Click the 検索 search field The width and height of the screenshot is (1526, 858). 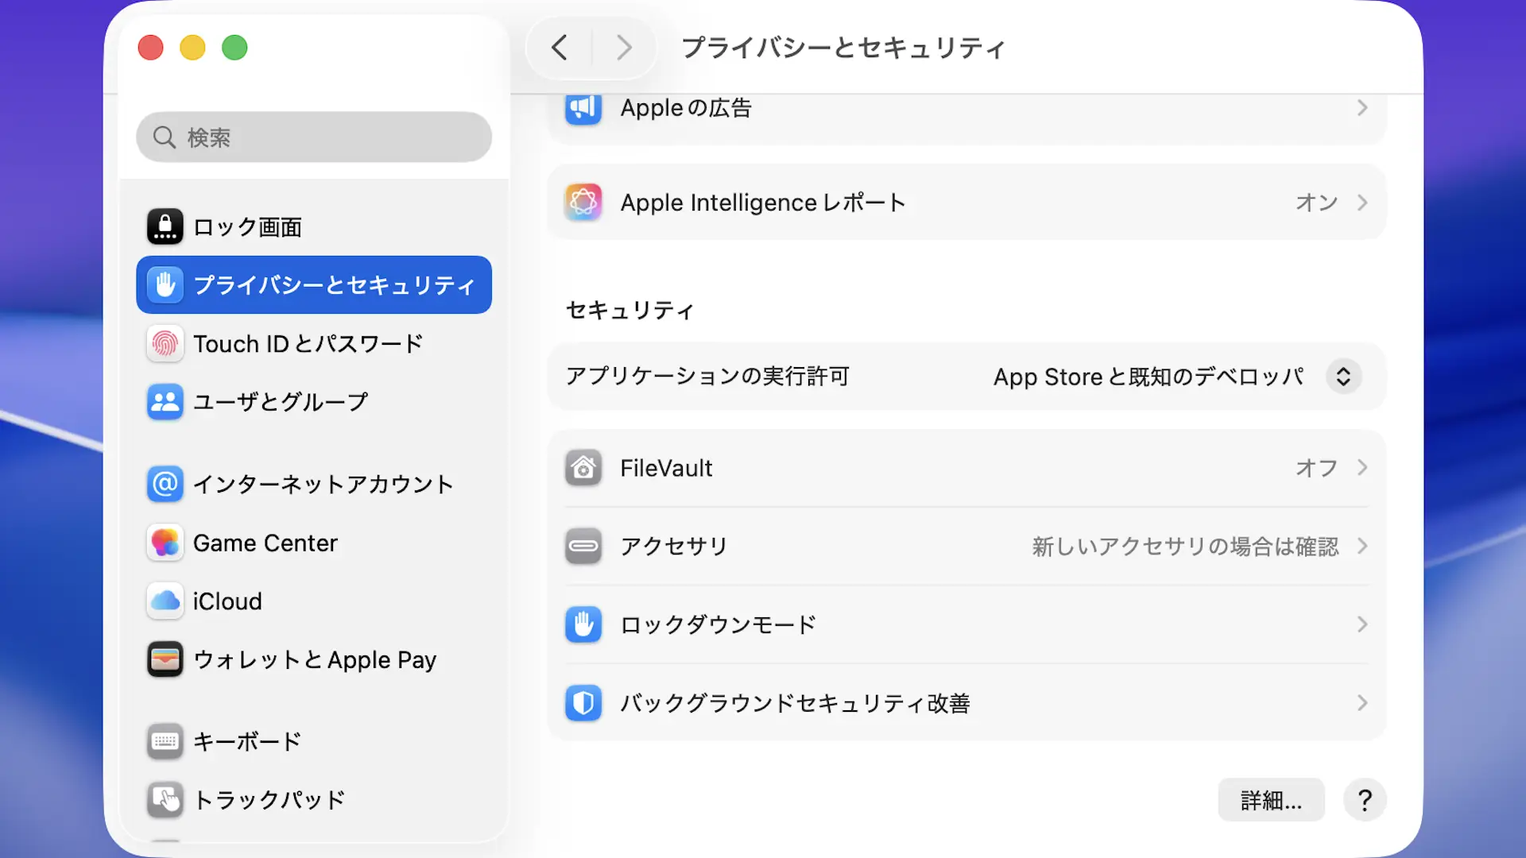pos(314,137)
